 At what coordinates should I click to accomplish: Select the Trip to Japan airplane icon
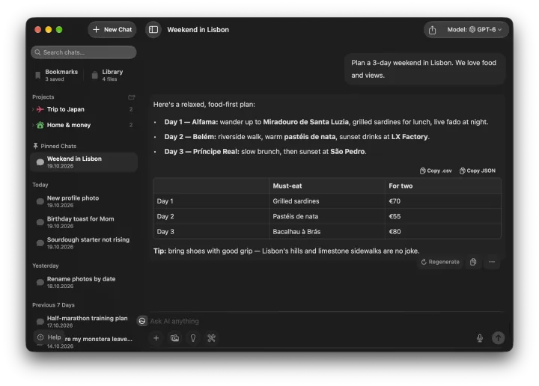(x=40, y=109)
